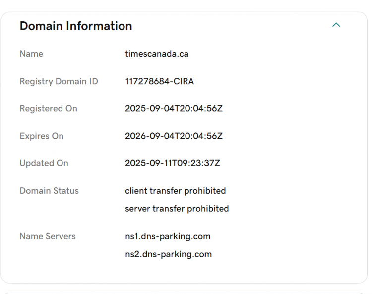Click the Domain Status label
The width and height of the screenshot is (372, 294).
49,191
